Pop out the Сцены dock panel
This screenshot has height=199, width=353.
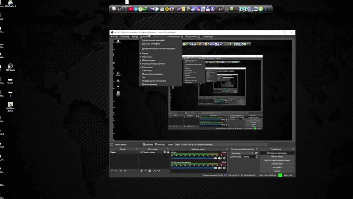tap(136, 149)
